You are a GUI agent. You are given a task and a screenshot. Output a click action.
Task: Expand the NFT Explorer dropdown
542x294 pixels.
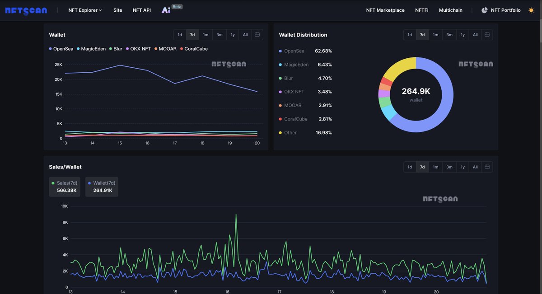point(85,10)
